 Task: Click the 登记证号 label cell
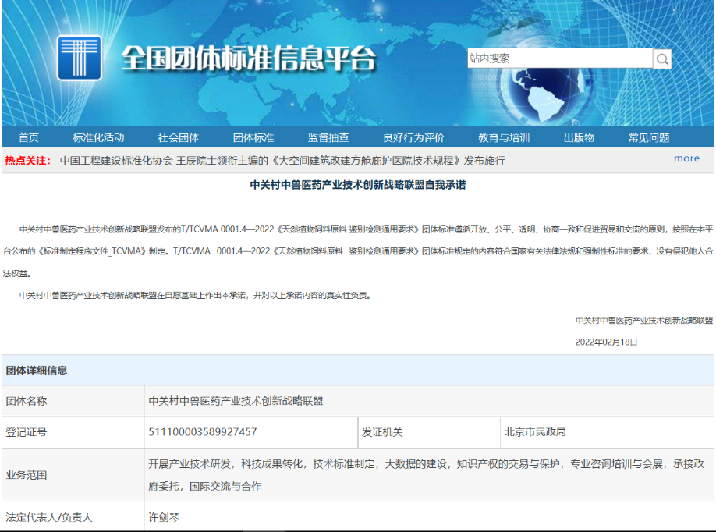73,432
